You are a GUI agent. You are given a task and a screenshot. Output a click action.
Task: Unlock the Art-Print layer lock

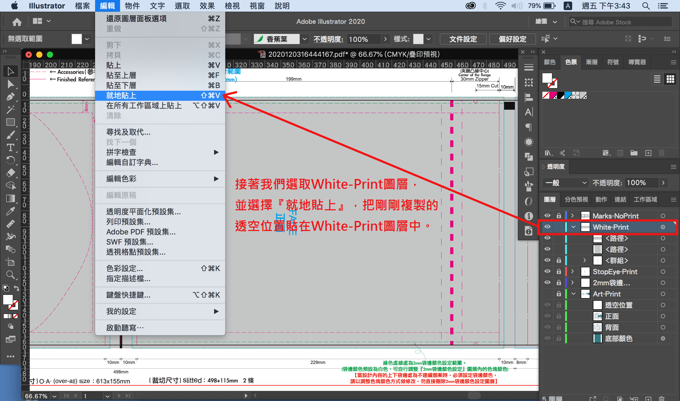coord(559,294)
